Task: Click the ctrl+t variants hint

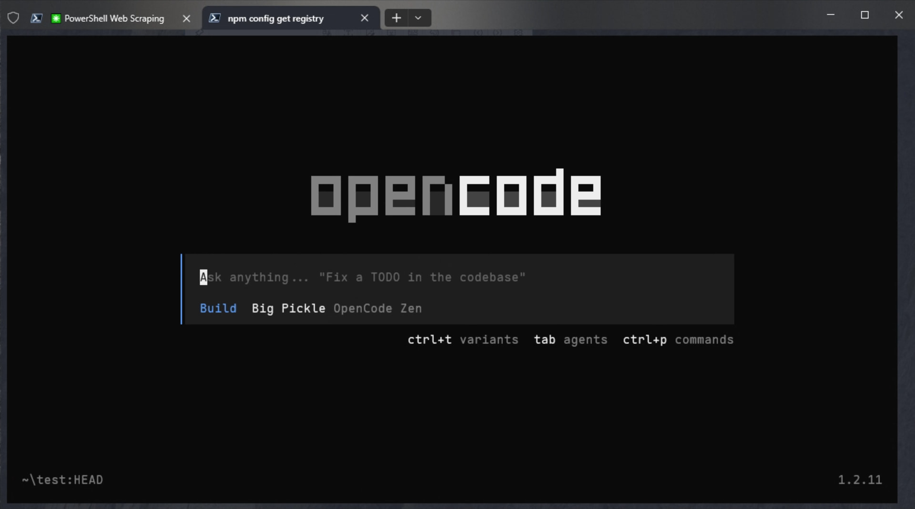Action: [x=463, y=340]
